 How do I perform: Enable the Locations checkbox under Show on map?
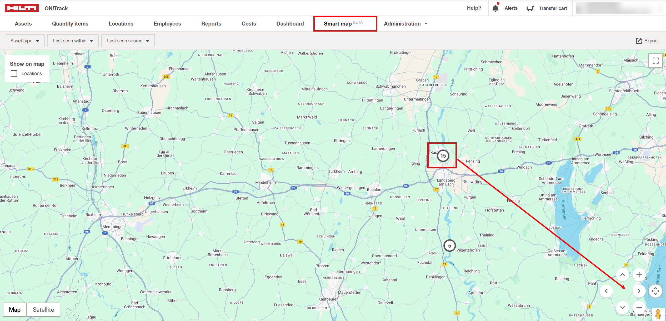pyautogui.click(x=14, y=73)
